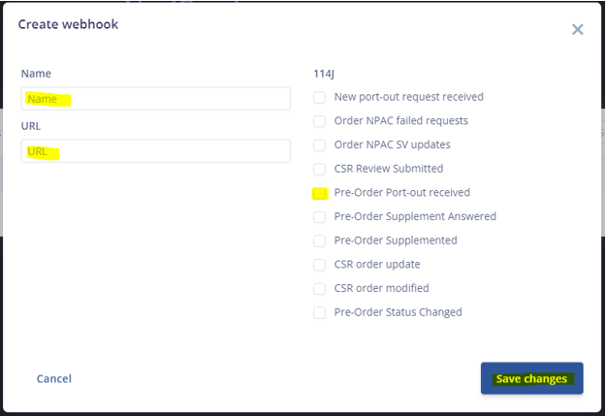
Task: Tick the CSR order modified checkbox
Action: tap(319, 288)
